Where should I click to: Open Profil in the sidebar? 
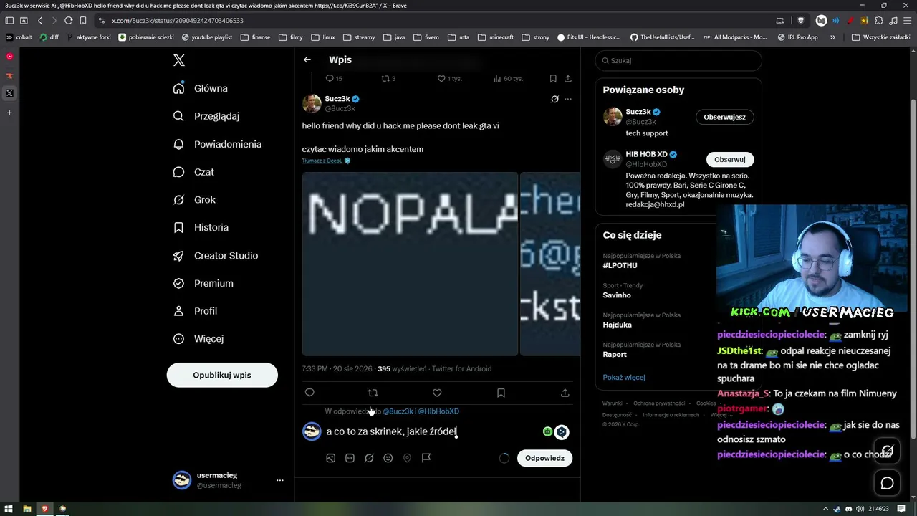(x=195, y=311)
